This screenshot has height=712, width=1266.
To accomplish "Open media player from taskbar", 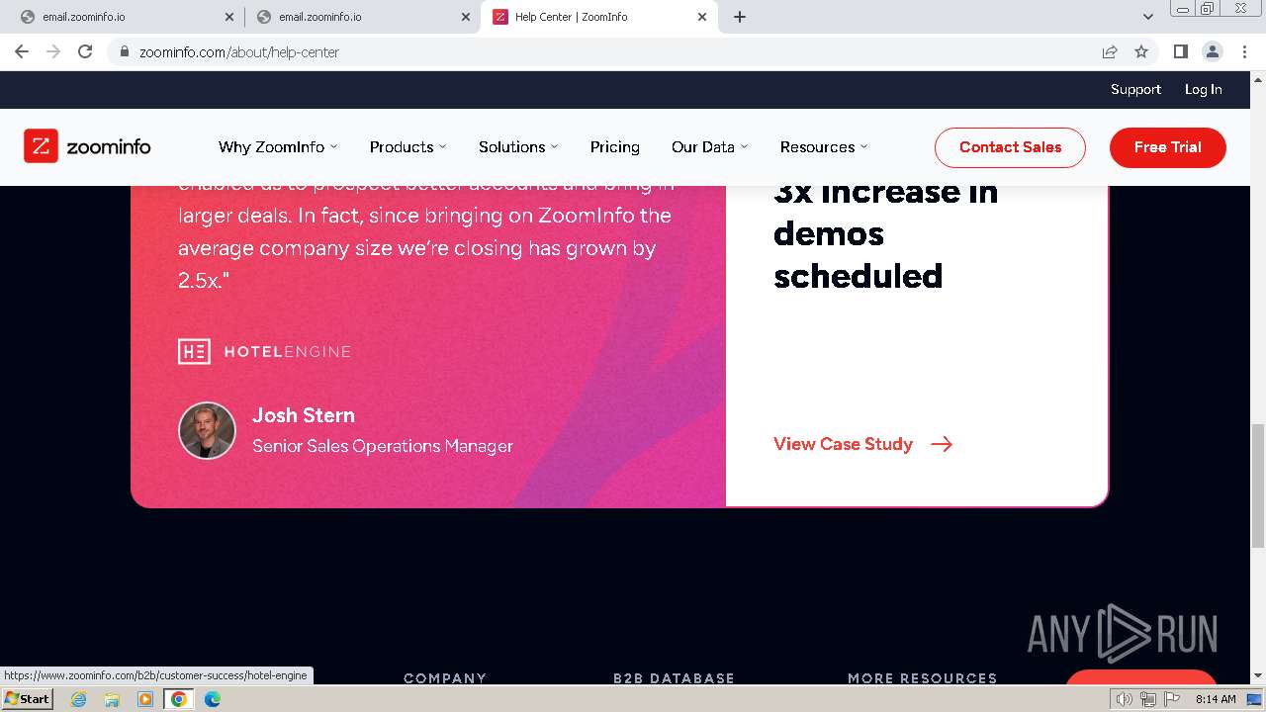I will [x=145, y=699].
